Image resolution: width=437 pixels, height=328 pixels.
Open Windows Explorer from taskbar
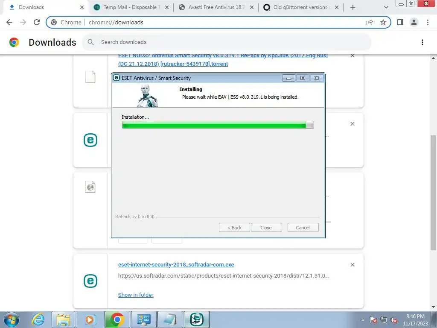pos(63,319)
